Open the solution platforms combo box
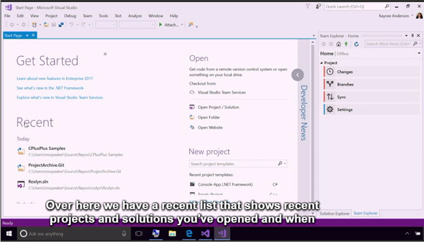The width and height of the screenshot is (424, 242). (137, 25)
